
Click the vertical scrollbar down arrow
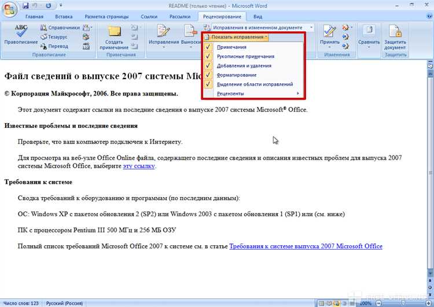[x=430, y=273]
